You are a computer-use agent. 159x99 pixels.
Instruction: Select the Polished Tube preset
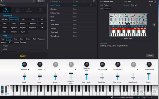click(73, 13)
